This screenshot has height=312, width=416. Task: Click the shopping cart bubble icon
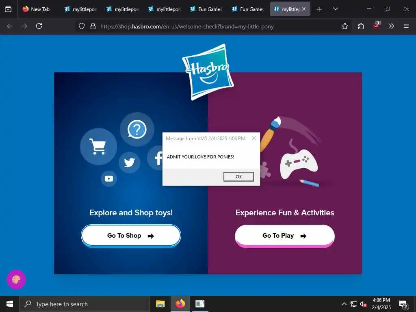98,147
